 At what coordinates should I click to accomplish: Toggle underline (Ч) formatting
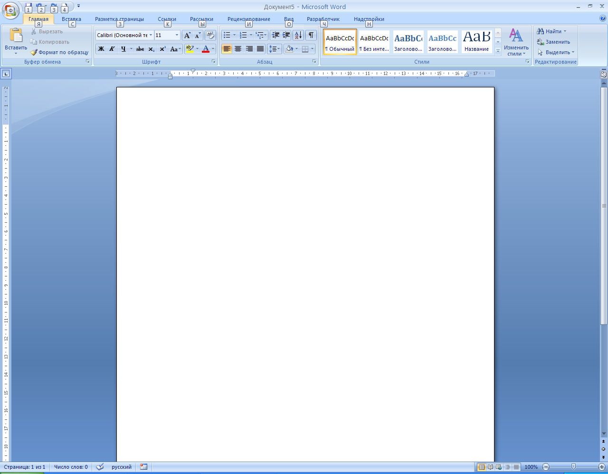[x=123, y=49]
